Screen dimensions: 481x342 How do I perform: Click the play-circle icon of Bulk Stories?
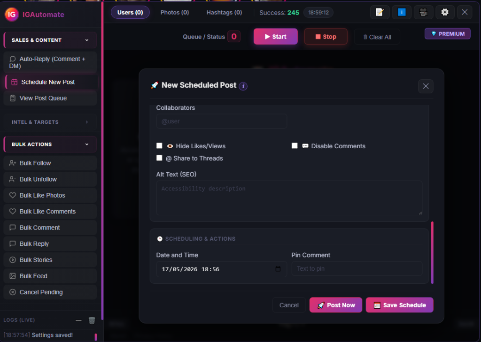click(x=13, y=260)
